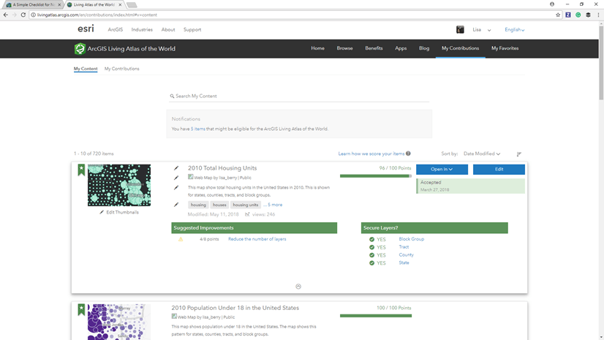Click the green check beside State

coord(371,263)
